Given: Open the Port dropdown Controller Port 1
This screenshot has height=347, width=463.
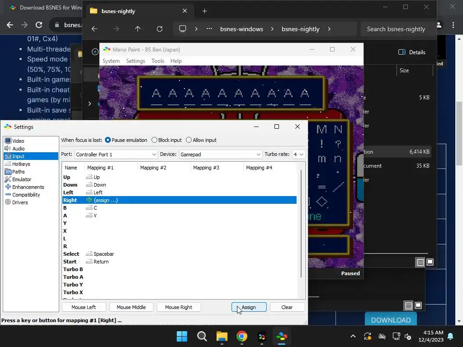Looking at the screenshot, I should click(116, 155).
